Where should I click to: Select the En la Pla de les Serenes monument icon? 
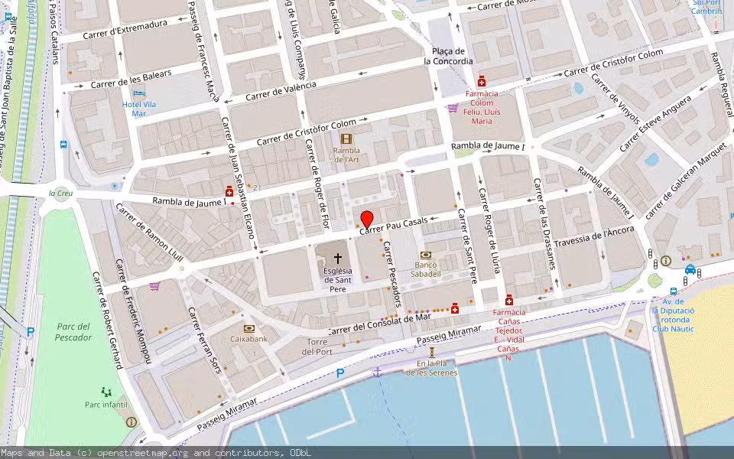431,352
